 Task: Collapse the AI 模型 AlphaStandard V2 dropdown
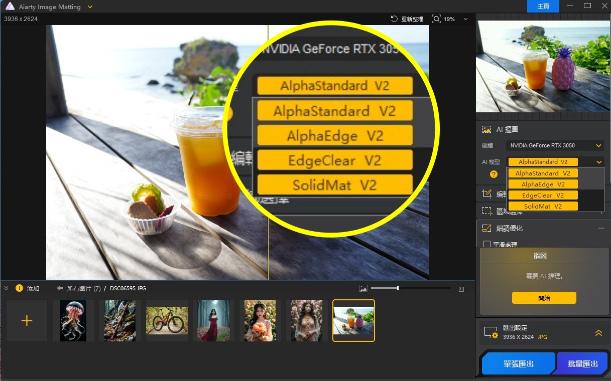pos(599,162)
